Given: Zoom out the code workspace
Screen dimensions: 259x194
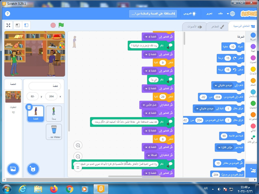Looking at the screenshot, I should (x=78, y=156).
